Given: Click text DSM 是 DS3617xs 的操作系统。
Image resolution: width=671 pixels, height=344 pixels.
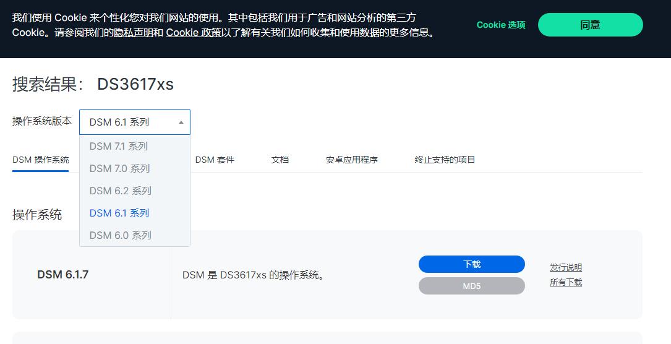Looking at the screenshot, I should click(254, 275).
